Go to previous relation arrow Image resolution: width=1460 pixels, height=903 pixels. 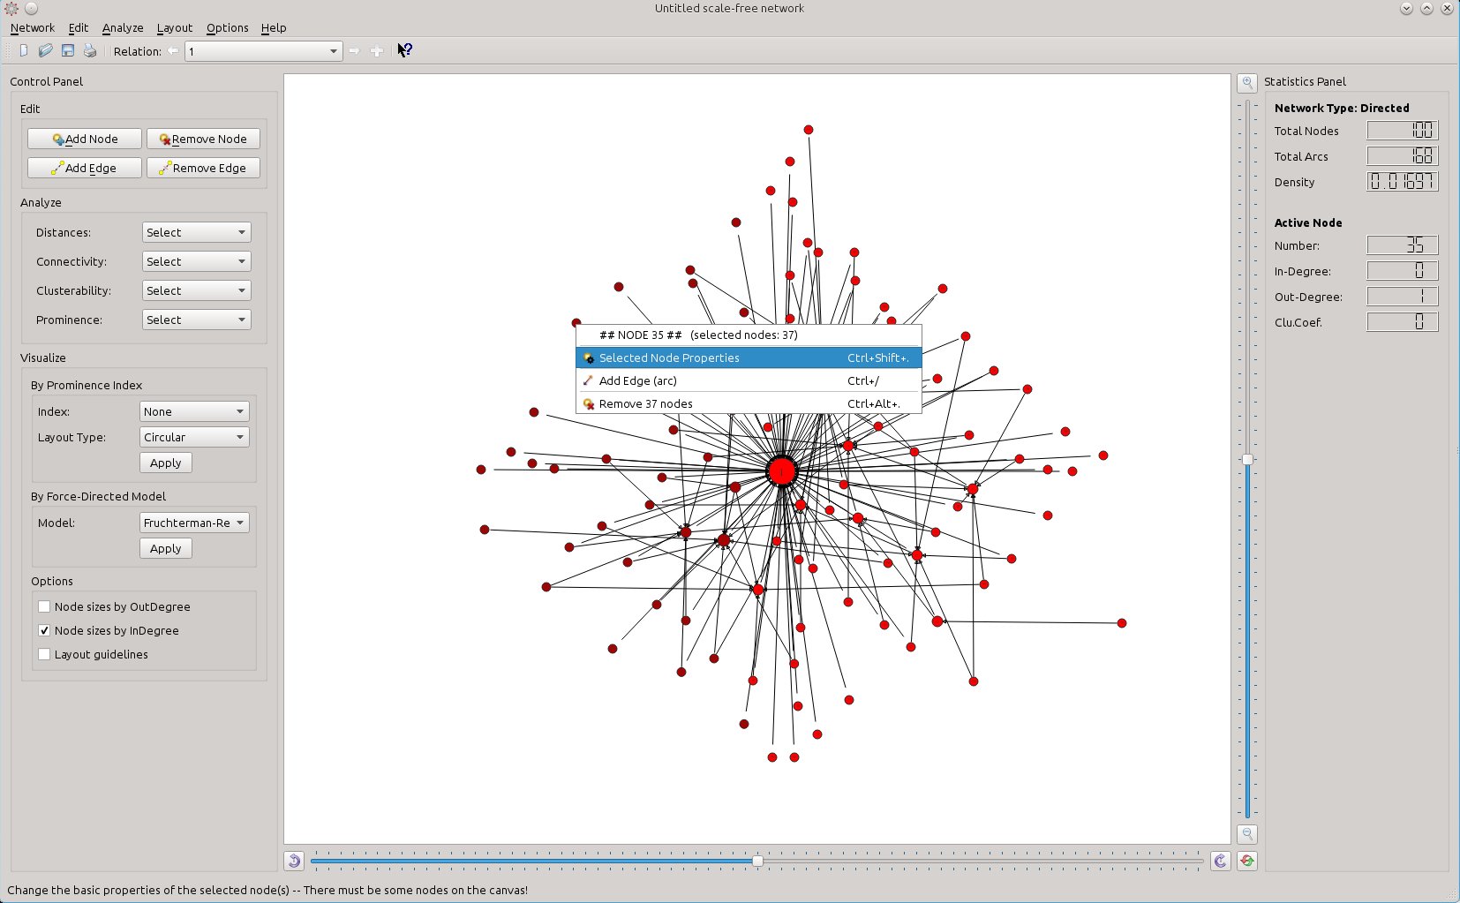tap(173, 51)
